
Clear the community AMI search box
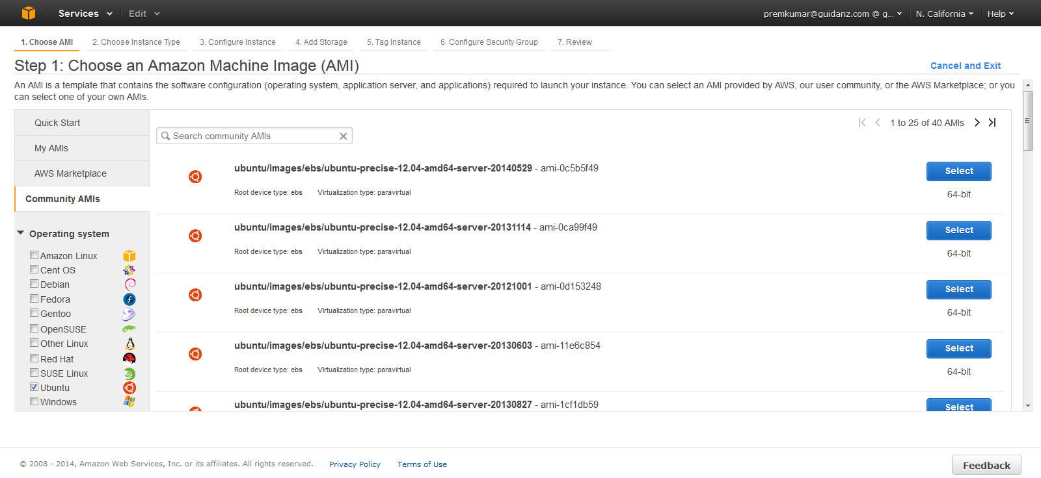[x=343, y=136]
